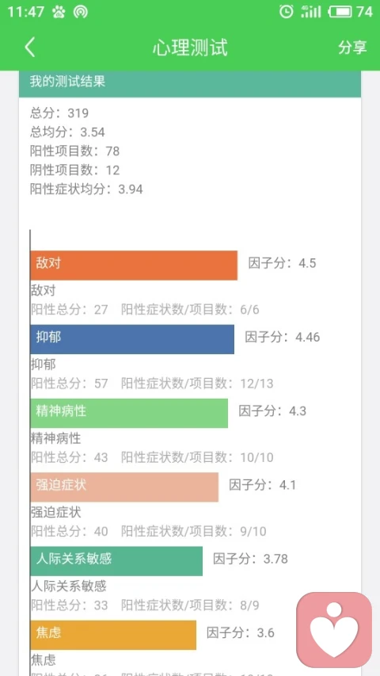Select the light green 精神病性 bar

pos(129,413)
